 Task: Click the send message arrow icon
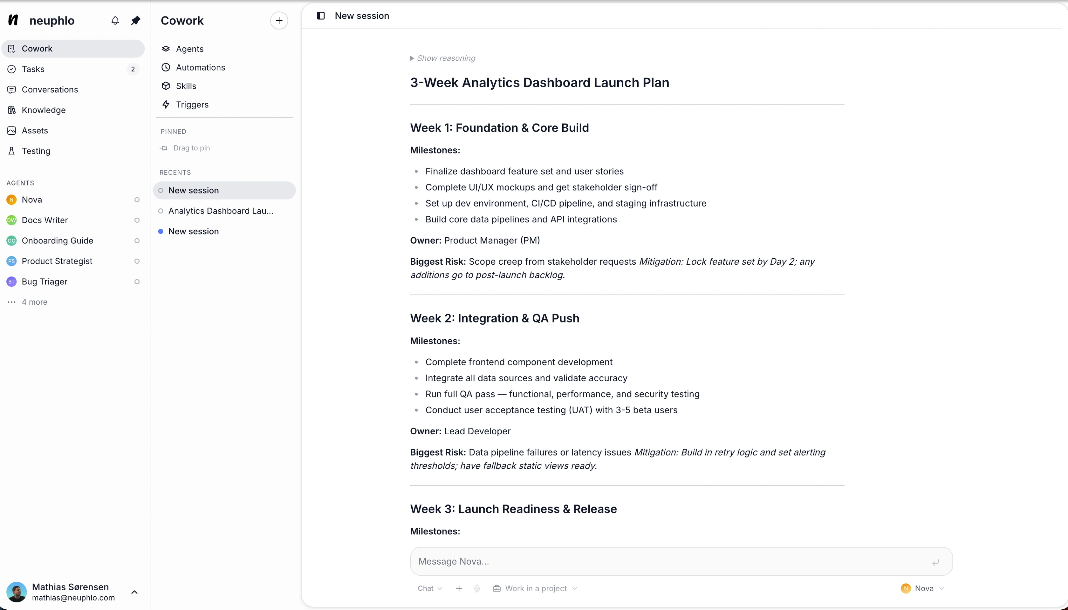[x=935, y=563]
